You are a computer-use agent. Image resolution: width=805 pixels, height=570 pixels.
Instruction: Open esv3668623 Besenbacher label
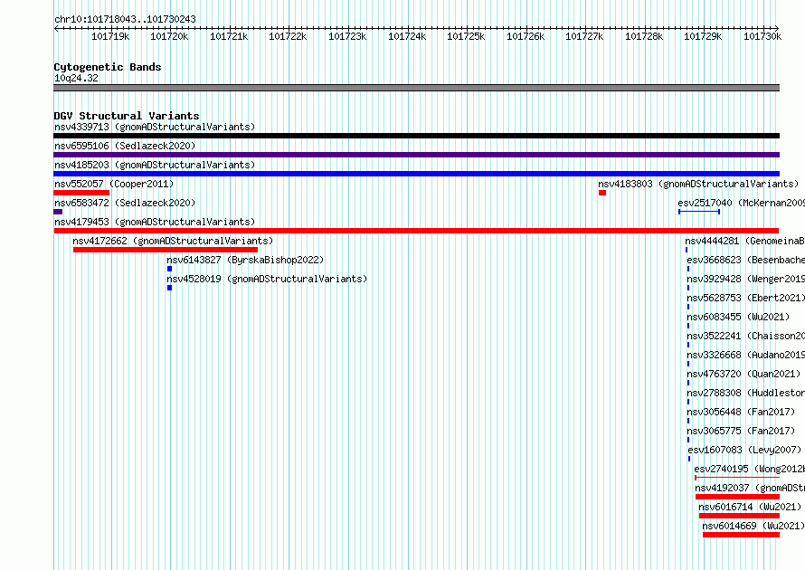point(746,260)
